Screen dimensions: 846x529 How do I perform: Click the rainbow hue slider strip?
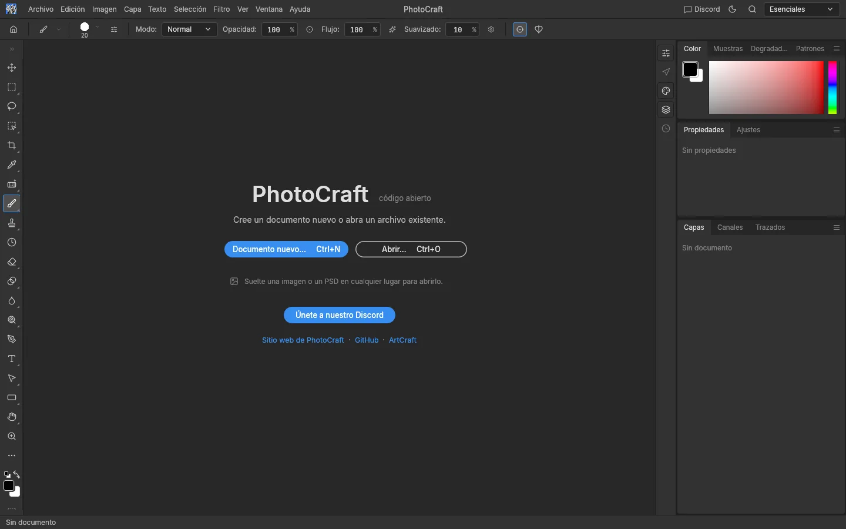[x=832, y=88]
